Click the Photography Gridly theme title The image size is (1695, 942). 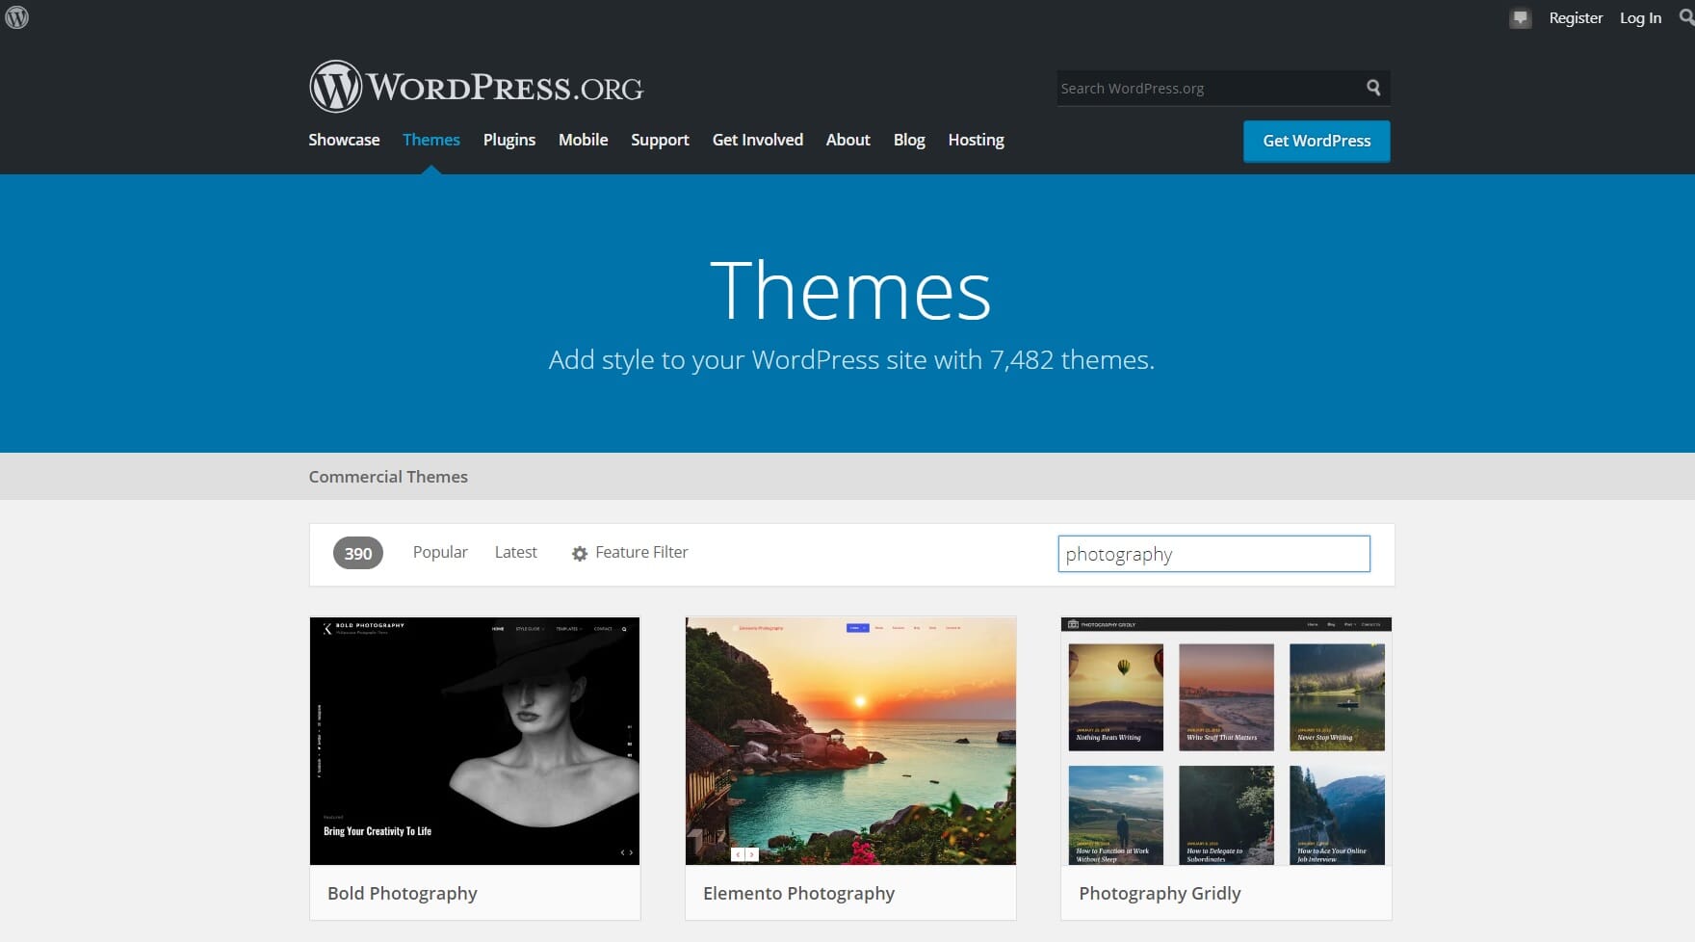pyautogui.click(x=1160, y=893)
